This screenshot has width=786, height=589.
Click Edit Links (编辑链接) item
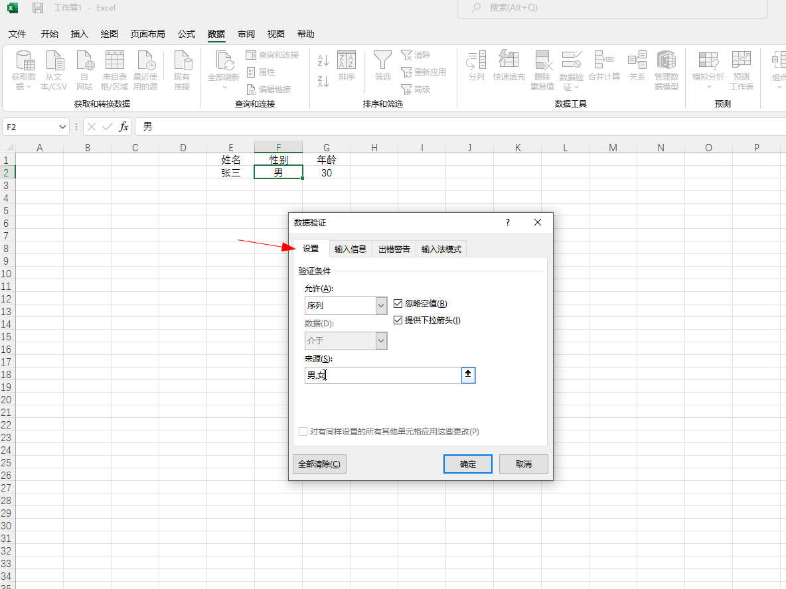[x=268, y=89]
